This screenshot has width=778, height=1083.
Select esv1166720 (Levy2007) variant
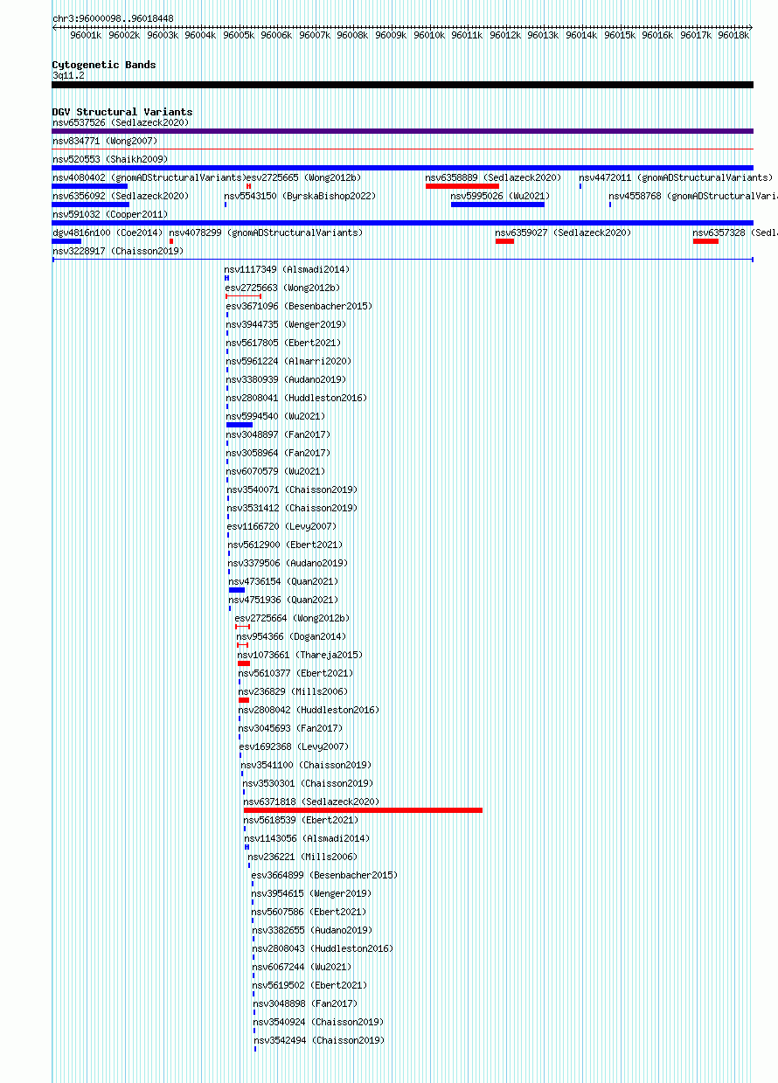pyautogui.click(x=281, y=526)
